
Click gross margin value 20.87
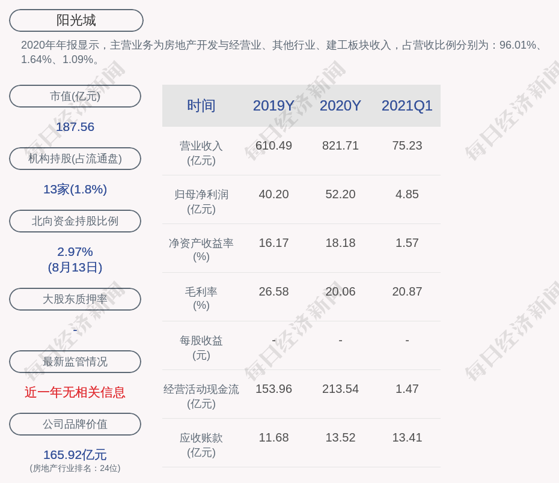coord(407,291)
